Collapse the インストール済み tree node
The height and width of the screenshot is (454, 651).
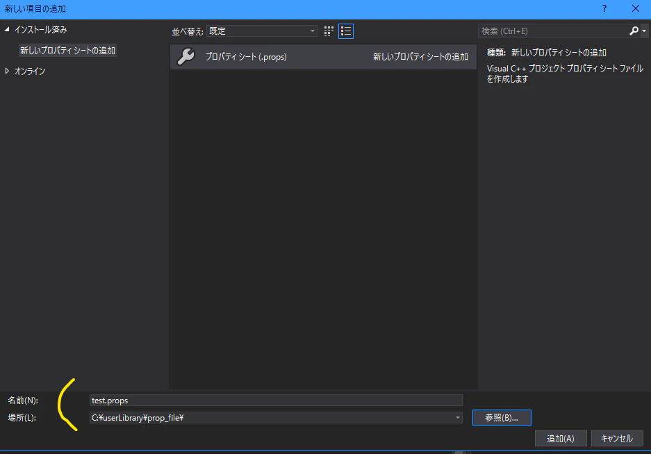pyautogui.click(x=7, y=29)
